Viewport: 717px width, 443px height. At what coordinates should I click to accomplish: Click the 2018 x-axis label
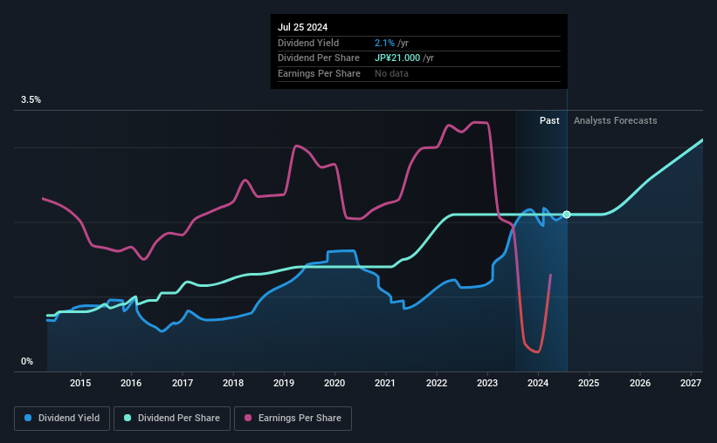(x=233, y=383)
